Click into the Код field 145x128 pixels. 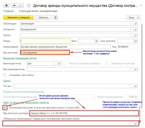tap(128, 47)
